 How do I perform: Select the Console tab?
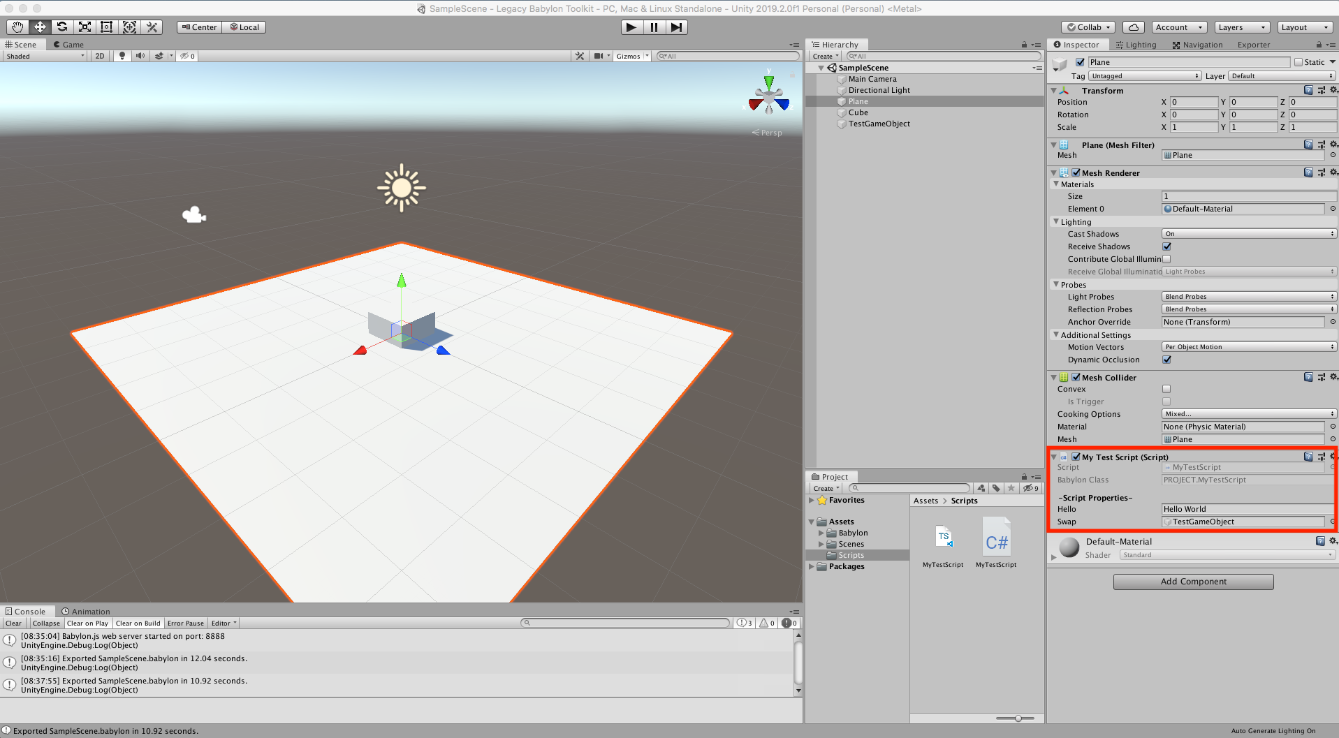[25, 612]
